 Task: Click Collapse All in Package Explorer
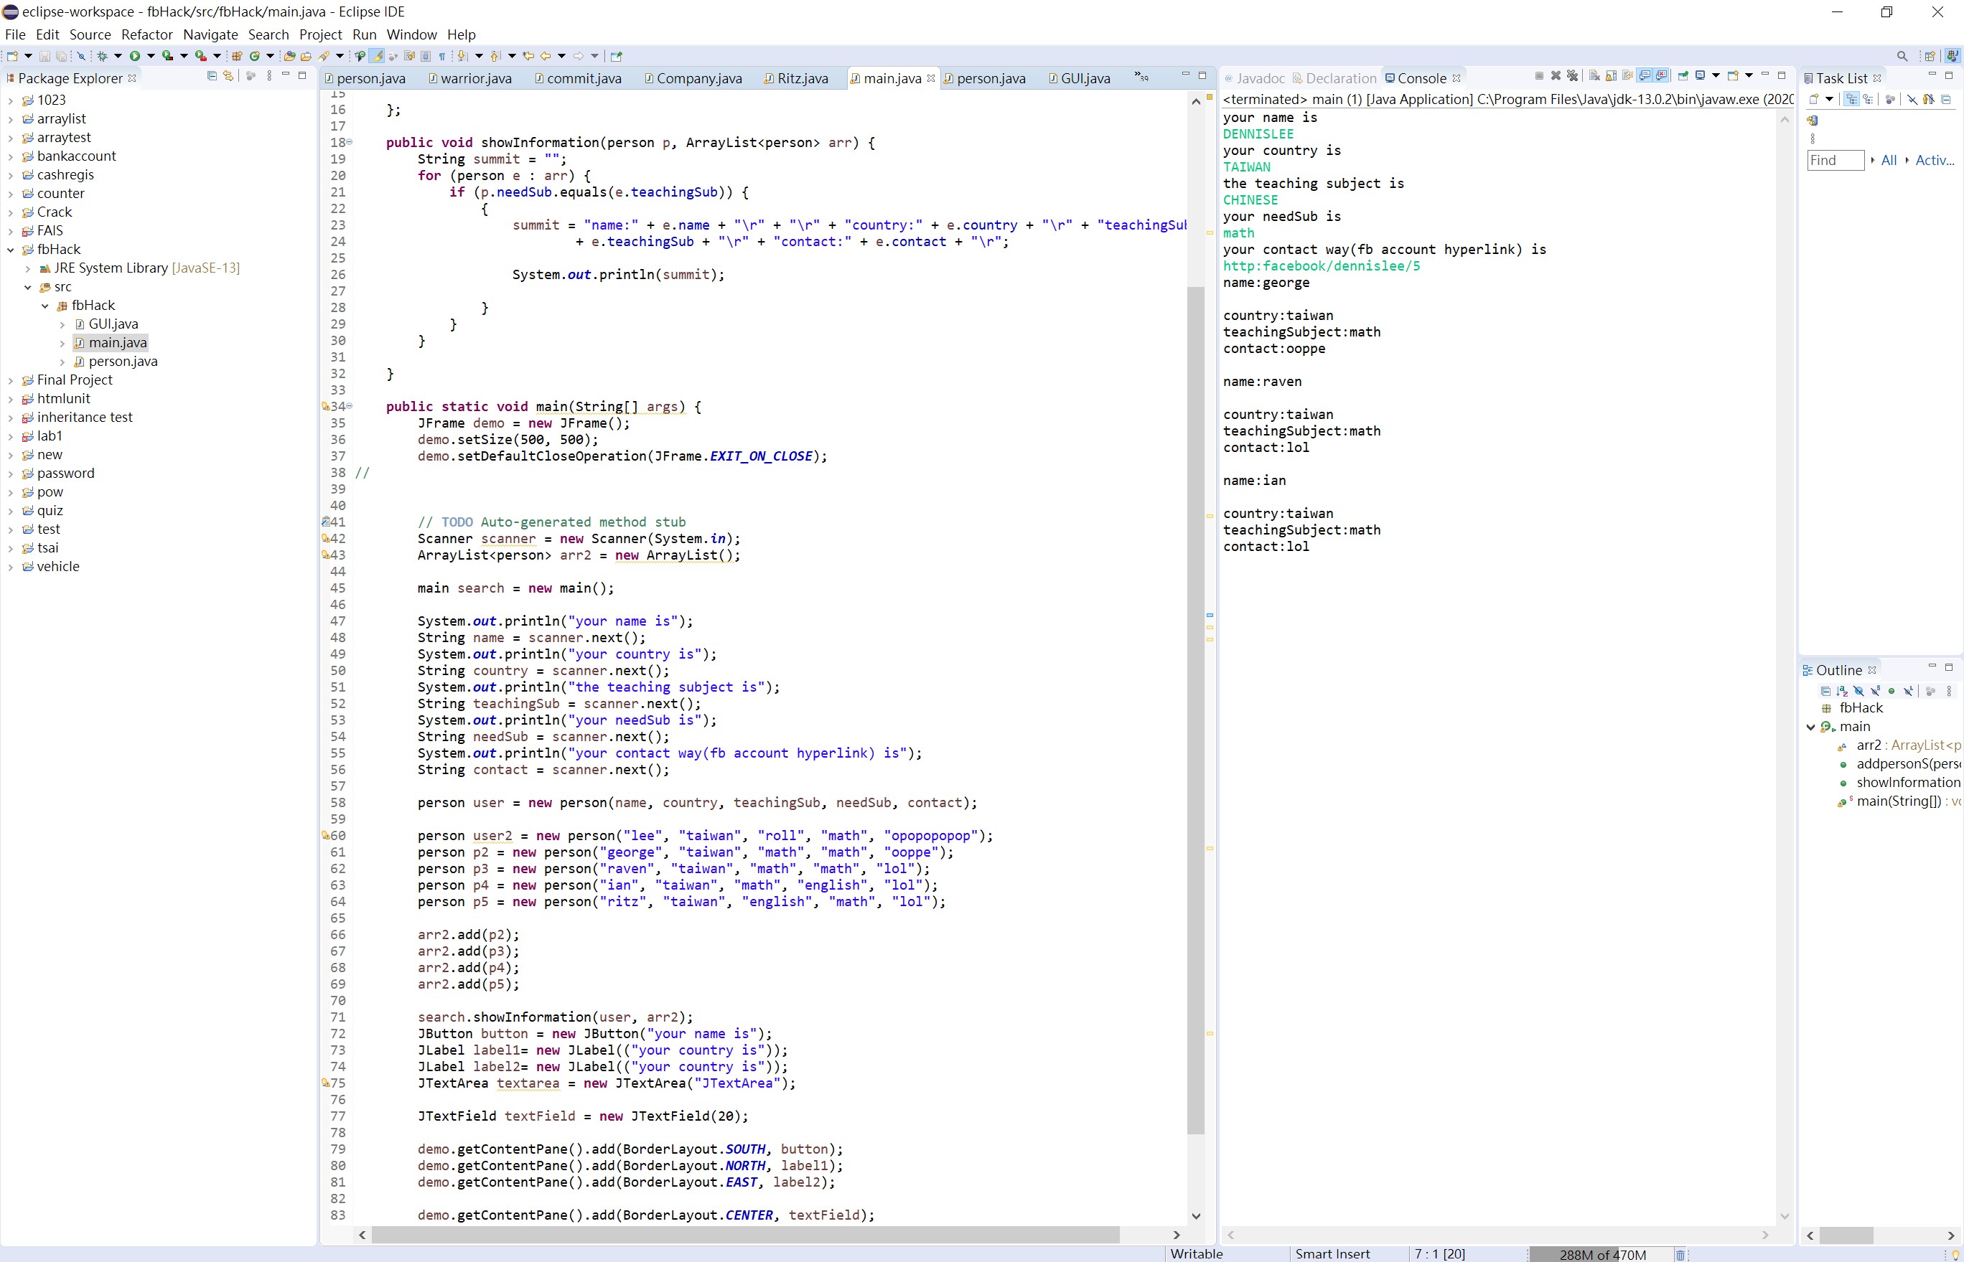point(212,76)
